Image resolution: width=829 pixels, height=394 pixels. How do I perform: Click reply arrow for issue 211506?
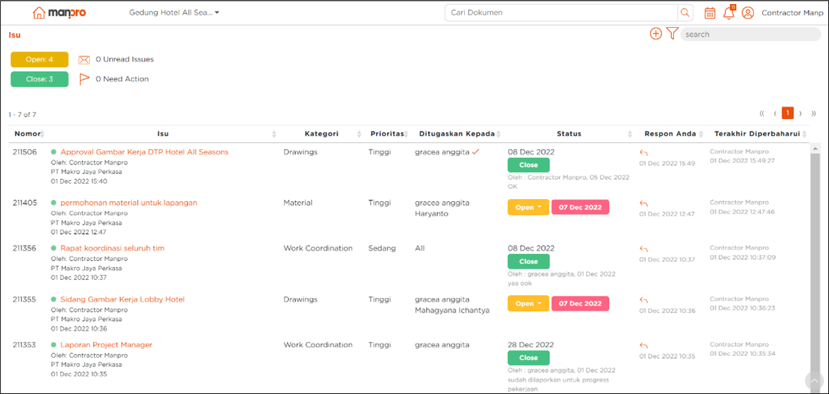[644, 153]
